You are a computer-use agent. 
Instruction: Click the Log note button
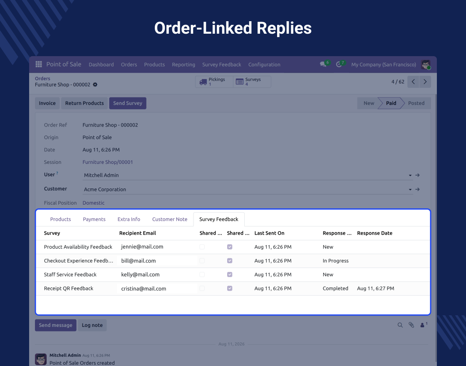click(x=92, y=325)
